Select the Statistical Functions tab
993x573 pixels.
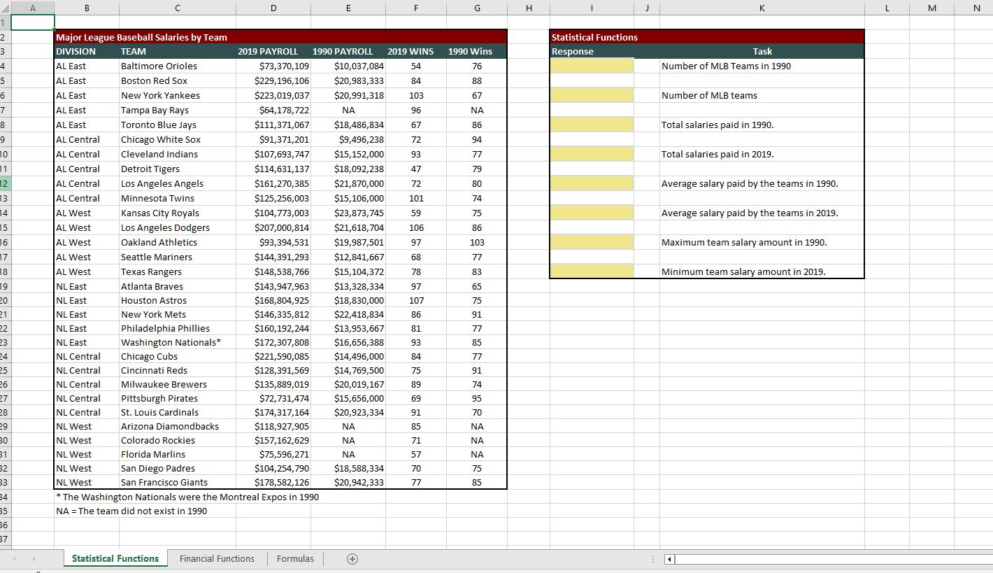pyautogui.click(x=115, y=559)
